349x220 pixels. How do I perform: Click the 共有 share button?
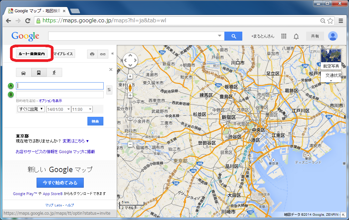[315, 36]
